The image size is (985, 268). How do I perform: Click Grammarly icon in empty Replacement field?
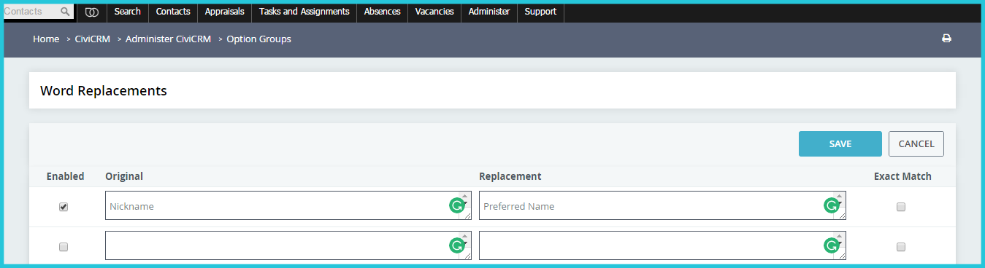(x=831, y=245)
